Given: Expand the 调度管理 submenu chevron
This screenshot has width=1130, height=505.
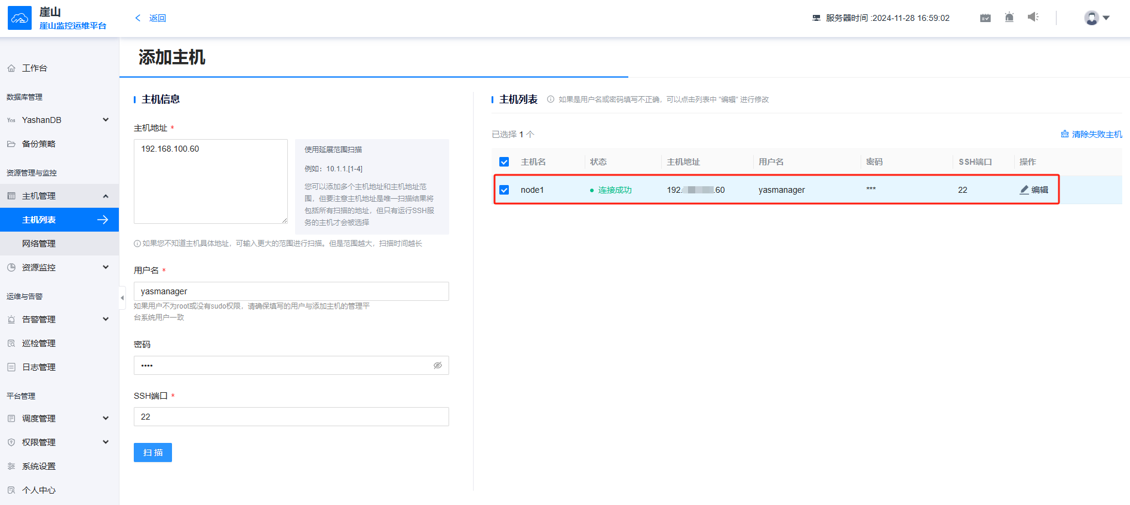Looking at the screenshot, I should pos(106,418).
